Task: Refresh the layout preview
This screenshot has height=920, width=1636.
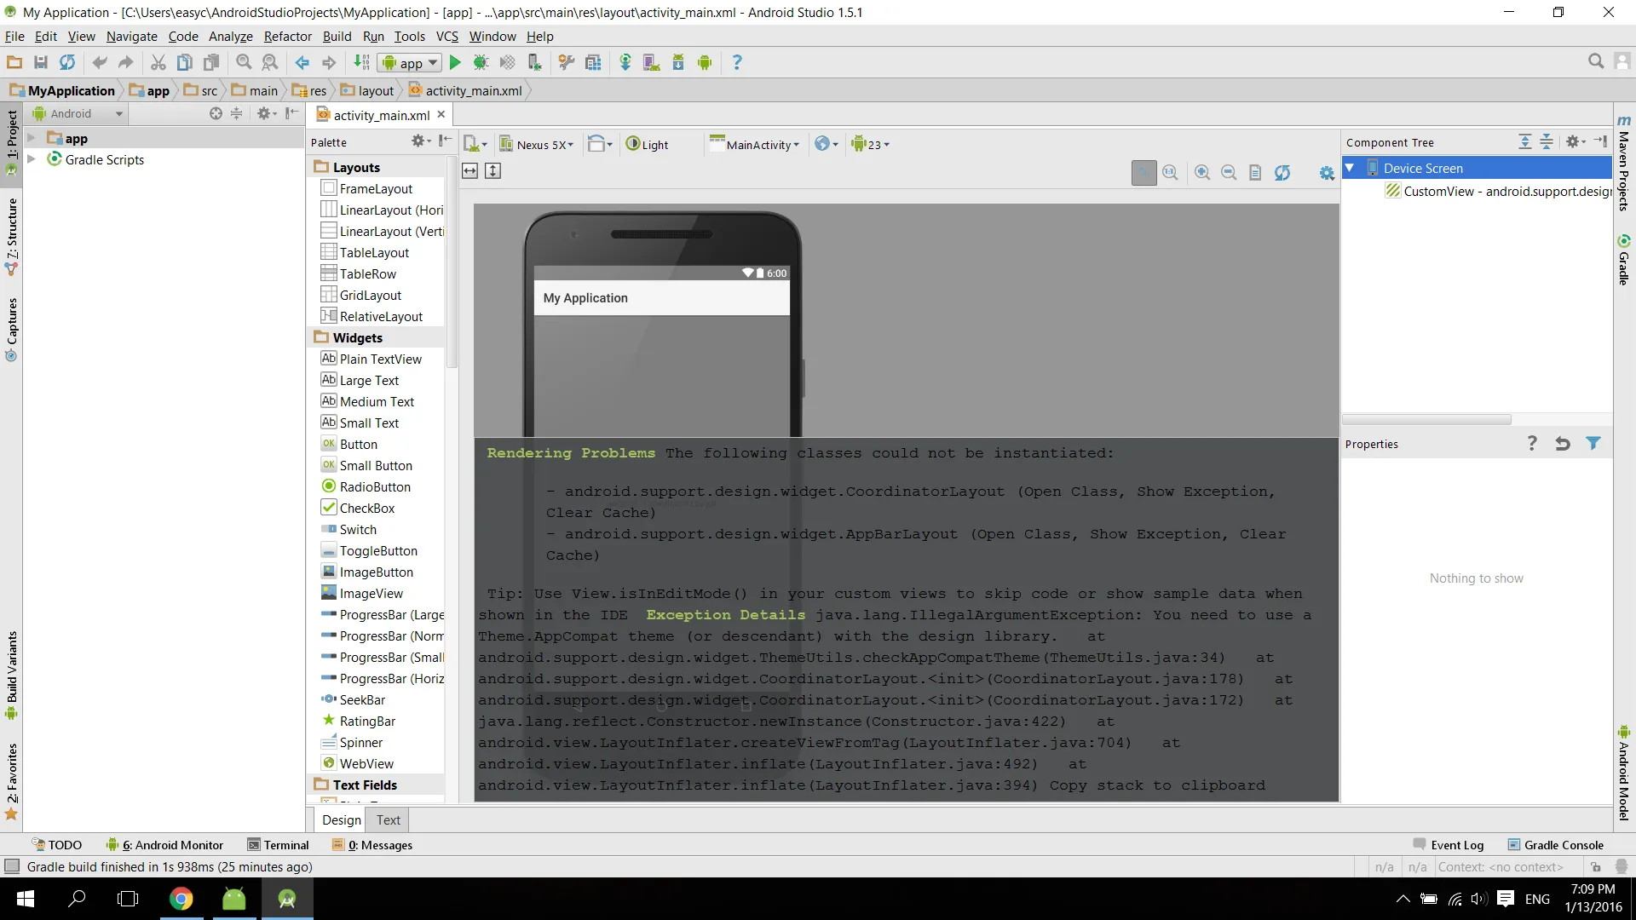Action: pos(1282,173)
